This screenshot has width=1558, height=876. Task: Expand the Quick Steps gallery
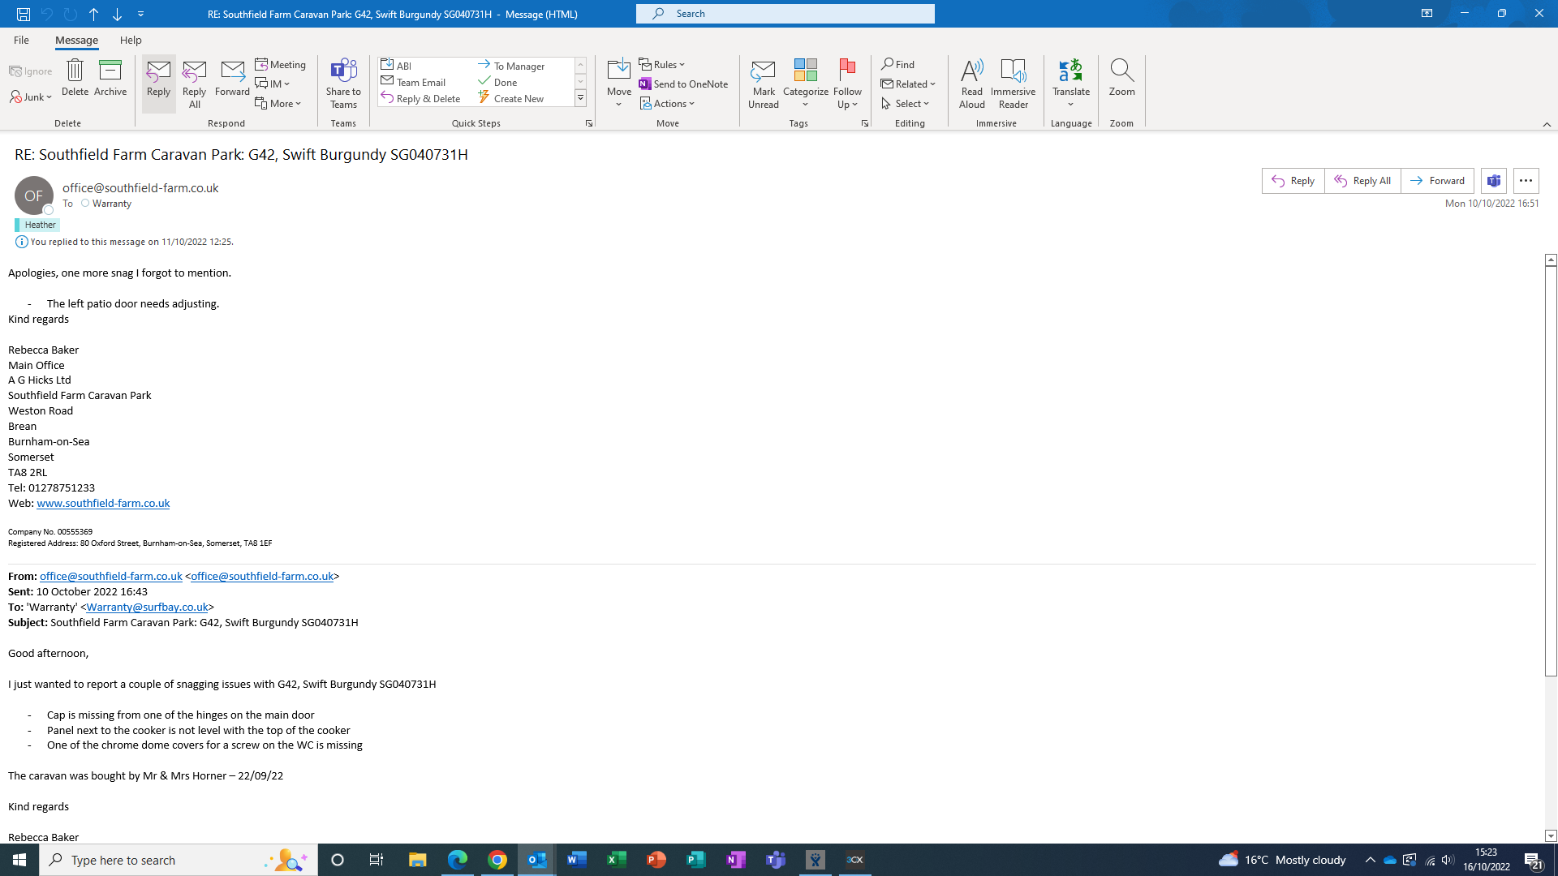point(580,99)
